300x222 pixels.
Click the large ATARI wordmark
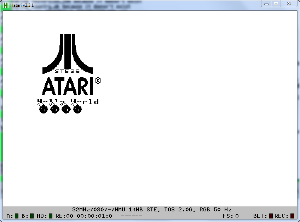[68, 86]
